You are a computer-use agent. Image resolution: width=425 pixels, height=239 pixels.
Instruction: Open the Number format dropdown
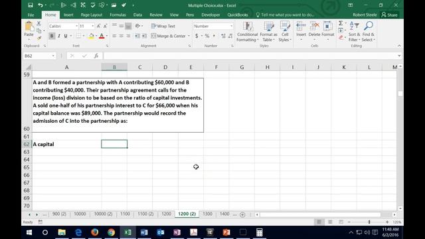pos(231,26)
